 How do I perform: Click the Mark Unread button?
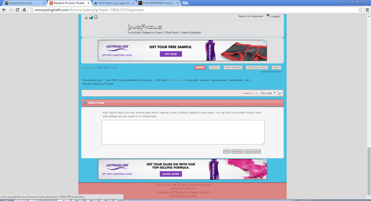pos(233,68)
